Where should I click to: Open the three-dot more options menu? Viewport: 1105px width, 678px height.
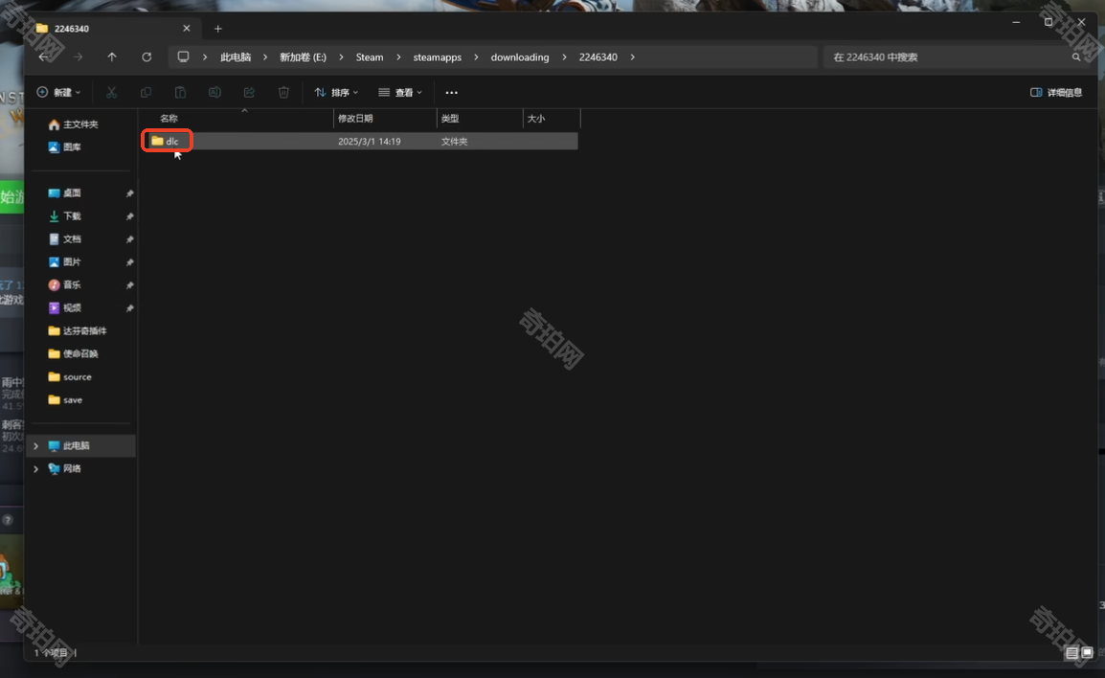452,93
